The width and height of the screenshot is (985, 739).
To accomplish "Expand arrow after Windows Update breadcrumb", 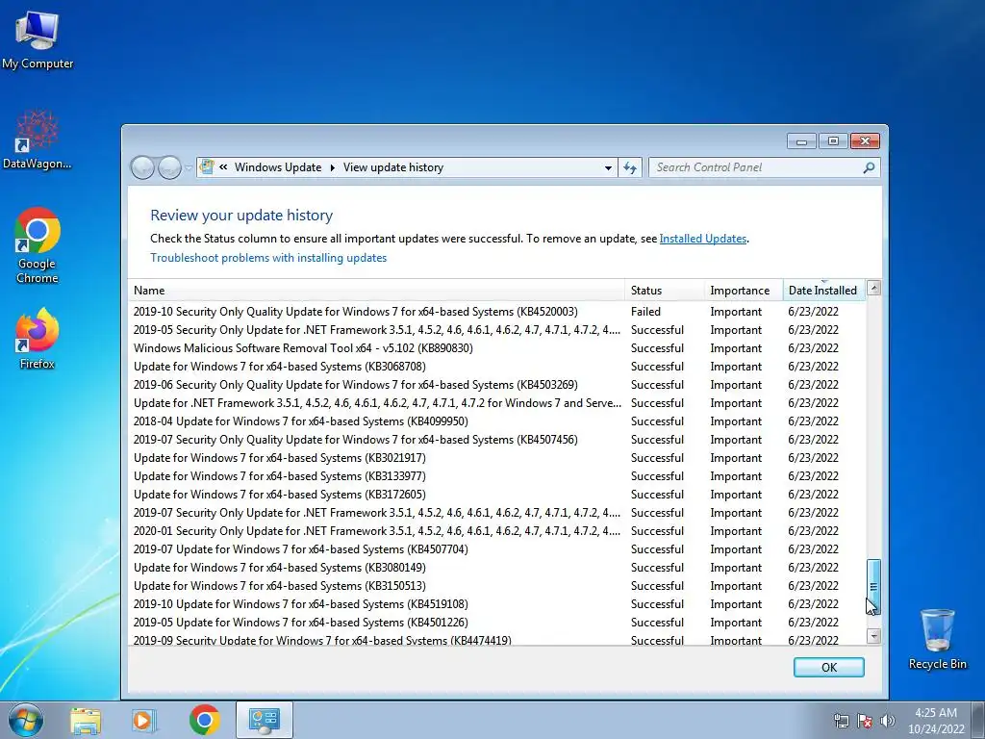I will [x=332, y=167].
